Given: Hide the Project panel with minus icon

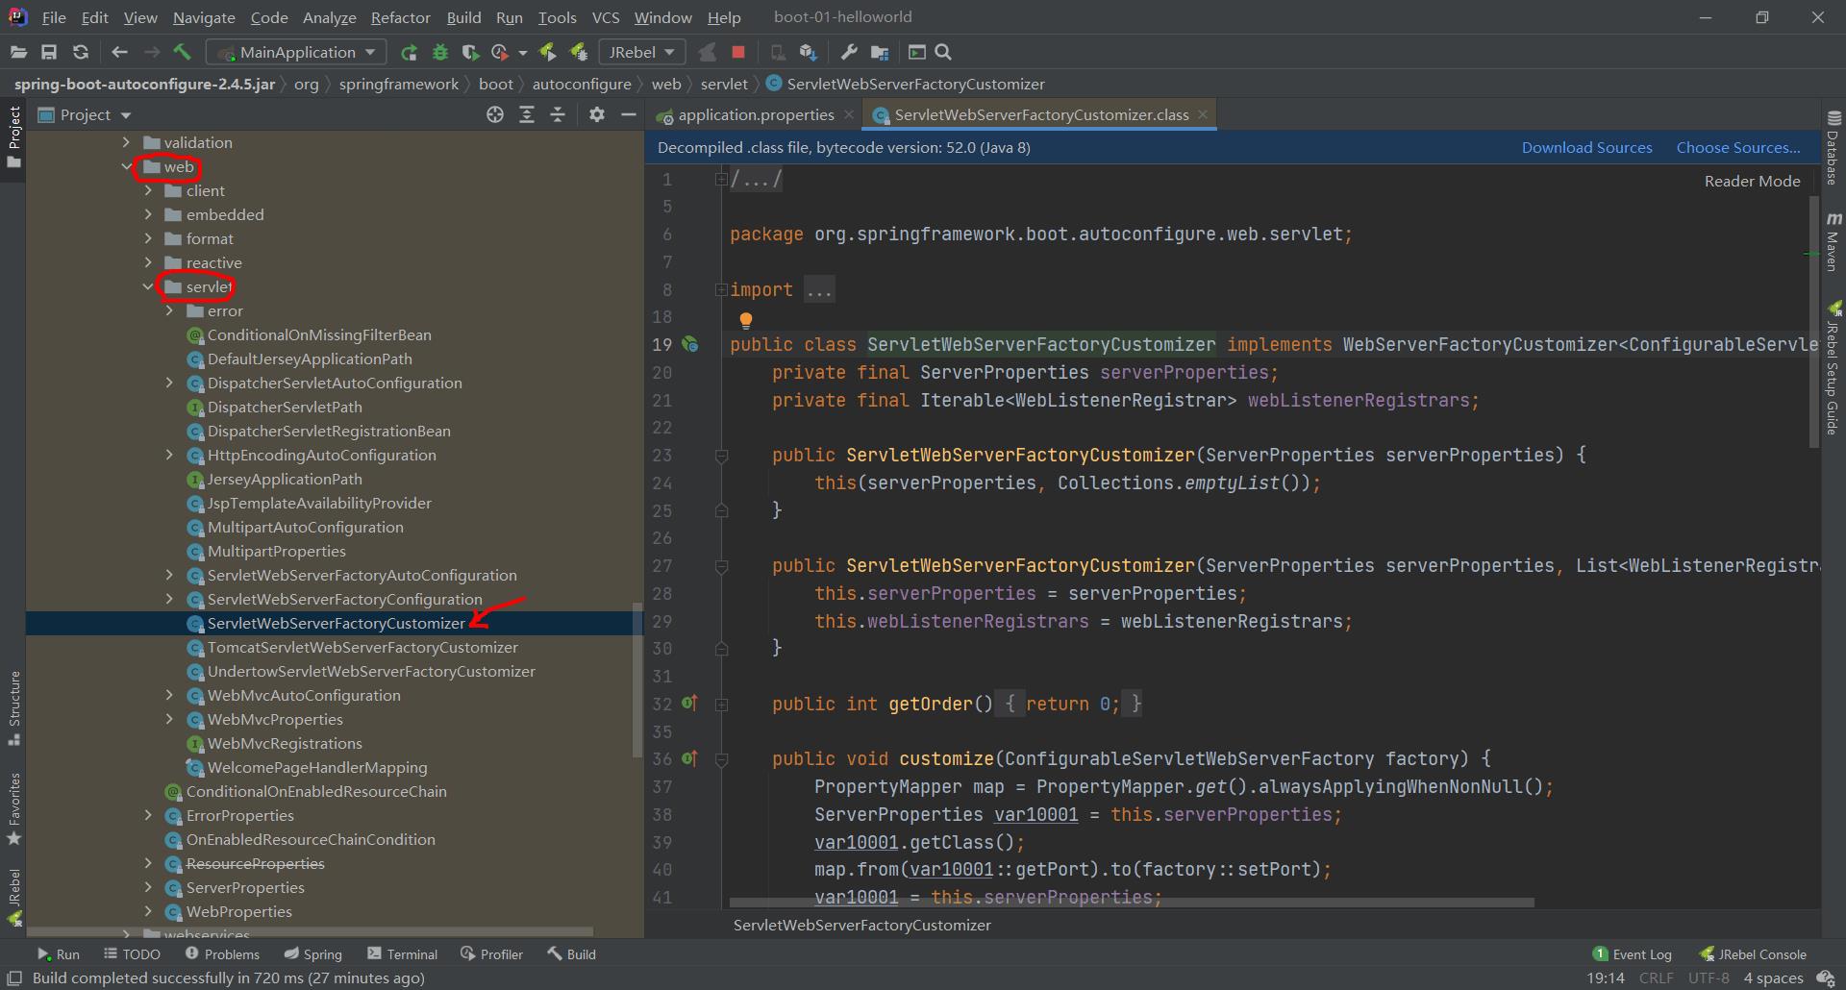Looking at the screenshot, I should click(629, 115).
